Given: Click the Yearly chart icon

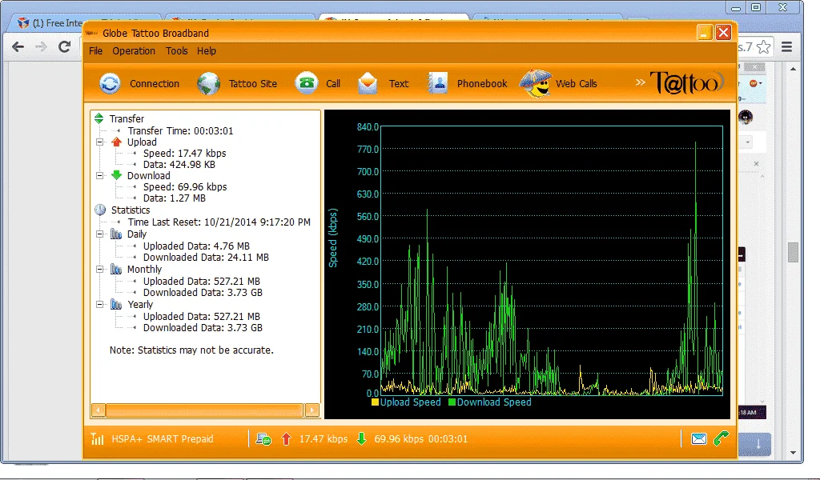Looking at the screenshot, I should 116,305.
